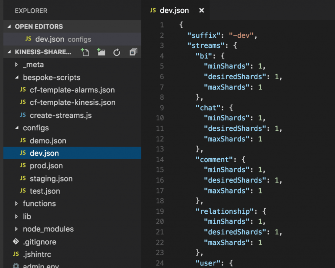The height and width of the screenshot is (268, 335).
Task: Refresh the explorer file tree
Action: [117, 52]
